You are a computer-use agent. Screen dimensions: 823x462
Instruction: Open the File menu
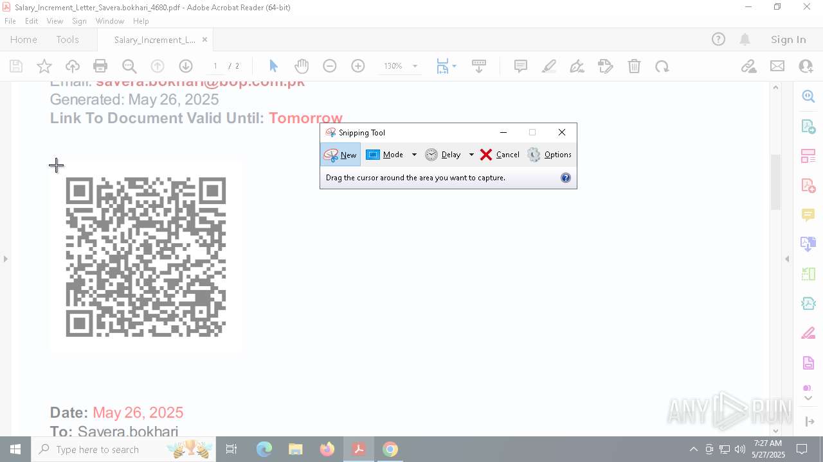pyautogui.click(x=10, y=21)
